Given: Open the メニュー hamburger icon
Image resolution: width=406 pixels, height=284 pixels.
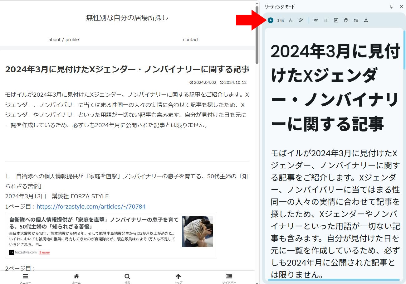Looking at the screenshot, I should coord(25,277).
